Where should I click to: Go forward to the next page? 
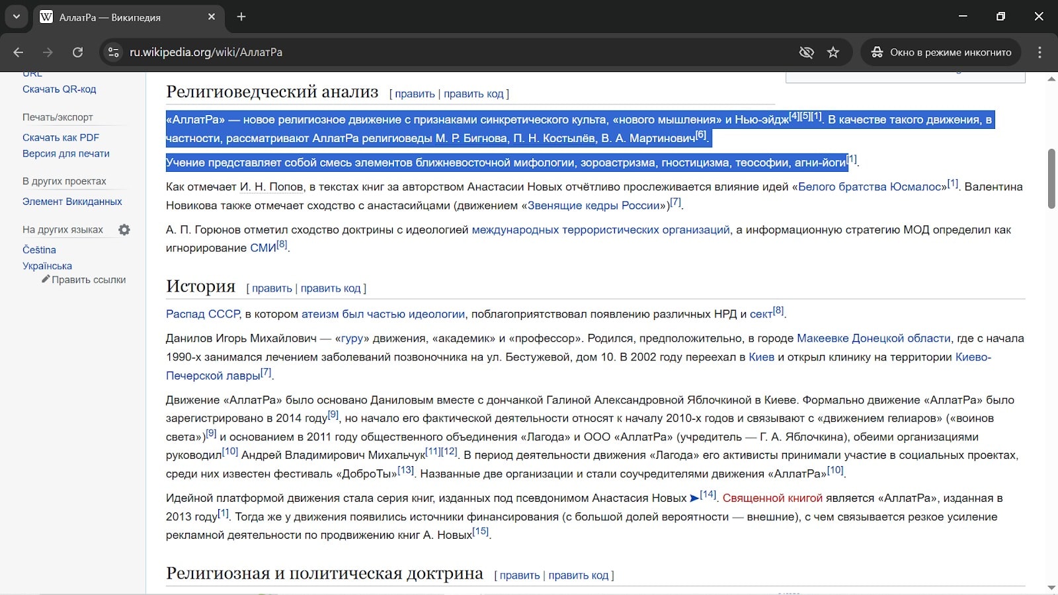click(x=48, y=52)
